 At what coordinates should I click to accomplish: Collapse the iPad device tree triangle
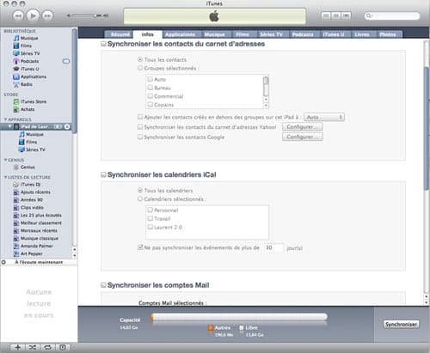tap(9, 126)
